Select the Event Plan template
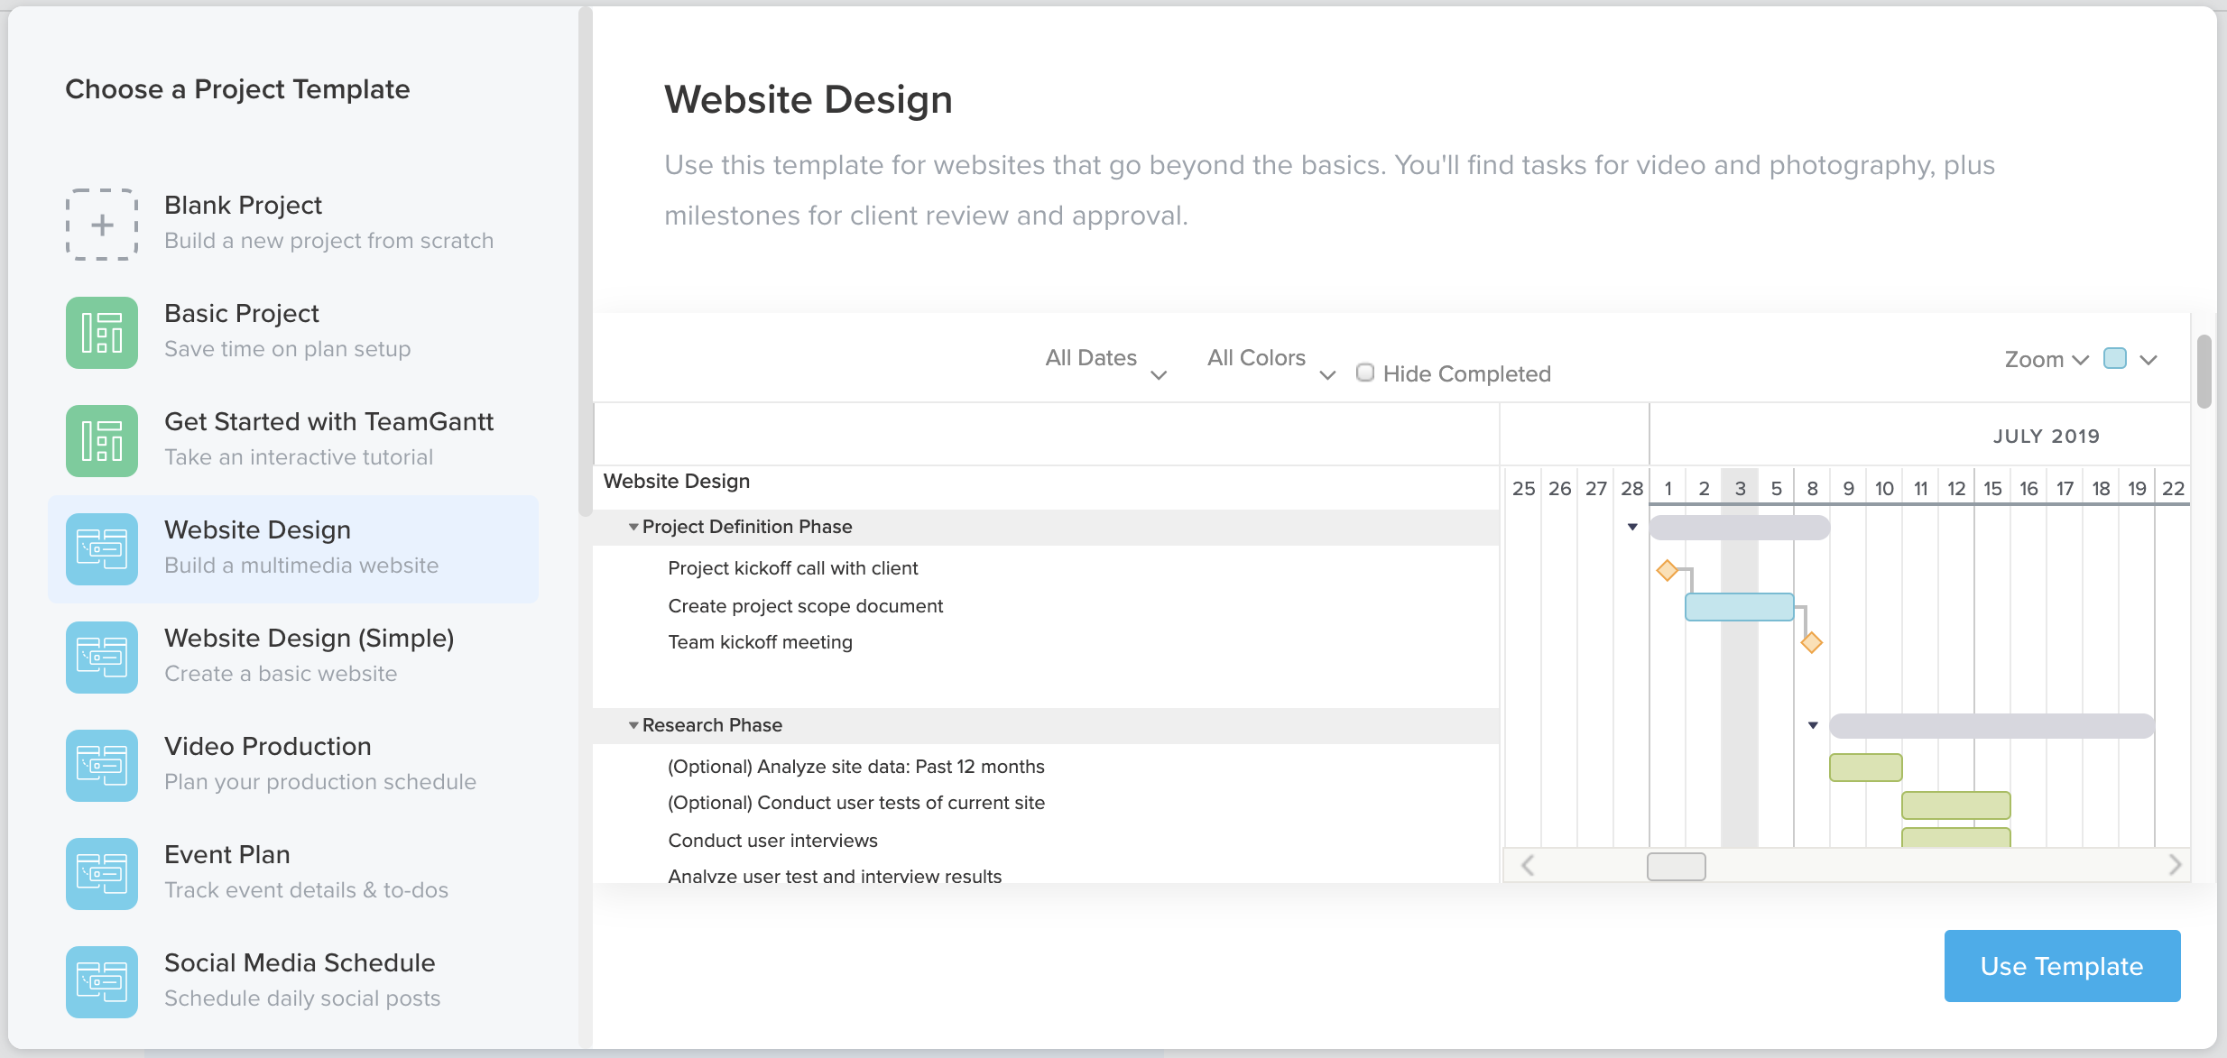This screenshot has height=1058, width=2227. (293, 874)
